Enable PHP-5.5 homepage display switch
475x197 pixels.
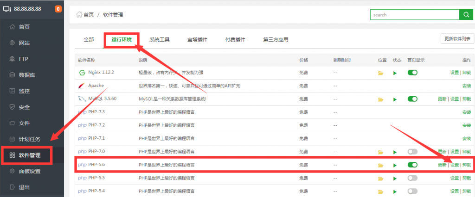point(412,178)
